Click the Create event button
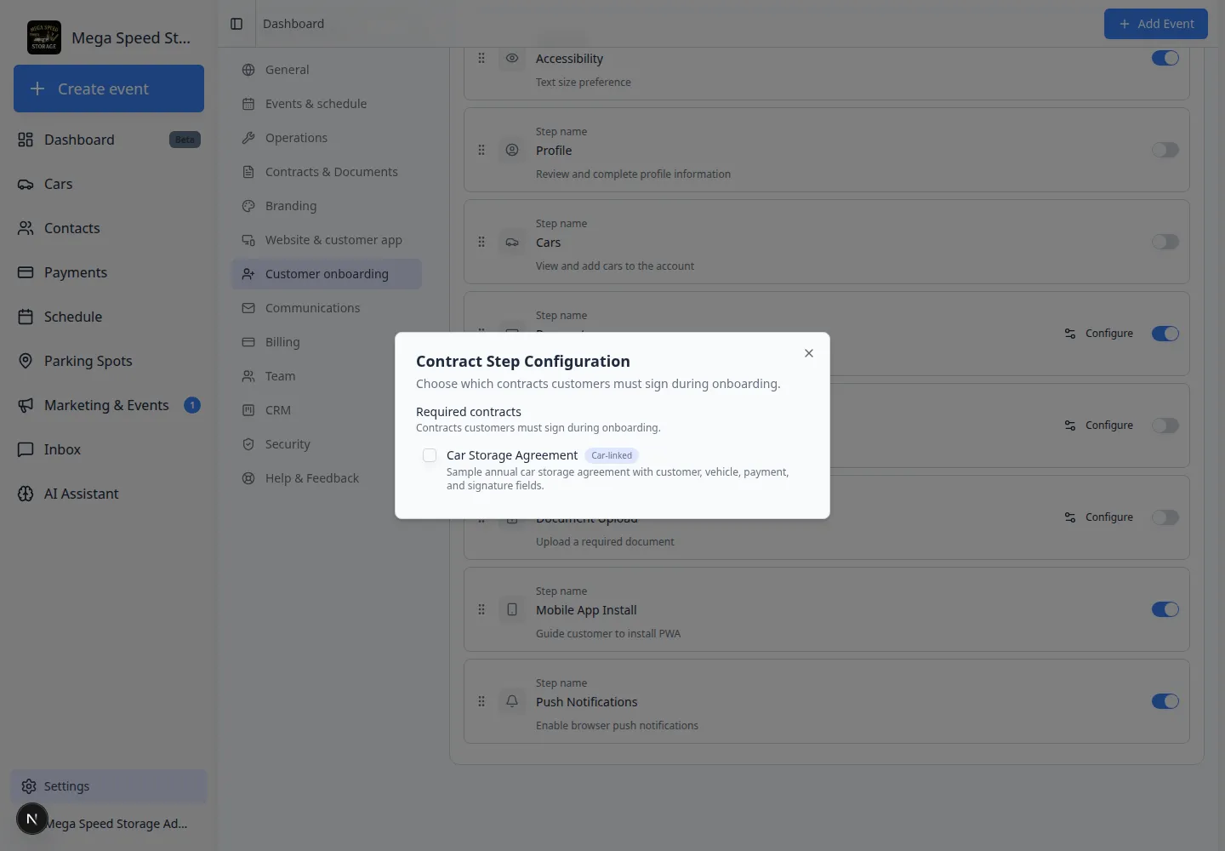The image size is (1225, 851). point(109,89)
